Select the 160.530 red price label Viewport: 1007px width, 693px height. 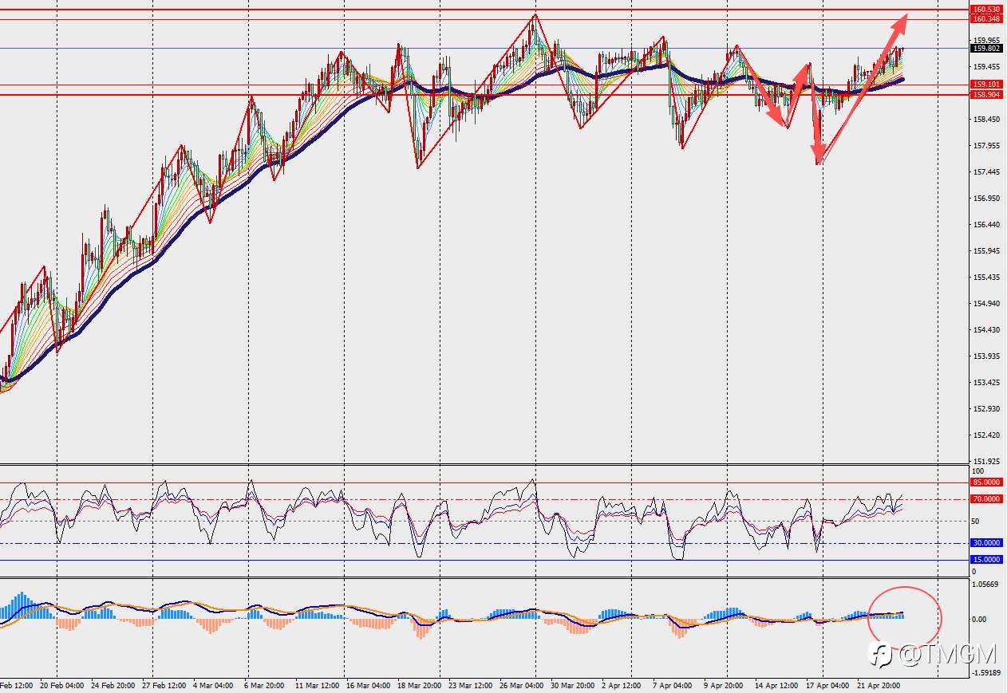pos(986,10)
